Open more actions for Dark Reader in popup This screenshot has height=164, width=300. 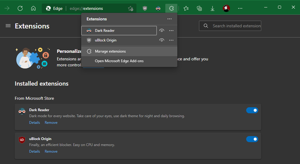[171, 31]
